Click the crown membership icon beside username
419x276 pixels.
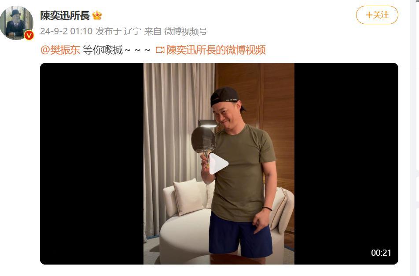pyautogui.click(x=97, y=15)
